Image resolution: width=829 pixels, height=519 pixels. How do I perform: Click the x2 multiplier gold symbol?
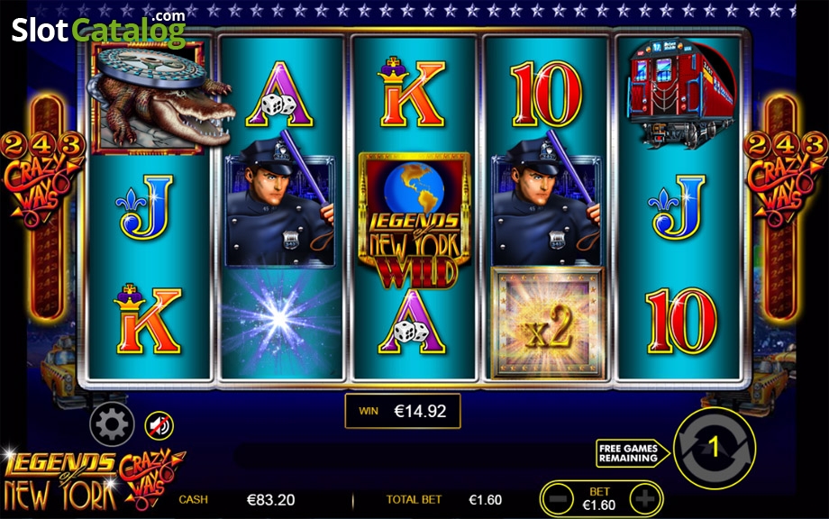[x=547, y=323]
